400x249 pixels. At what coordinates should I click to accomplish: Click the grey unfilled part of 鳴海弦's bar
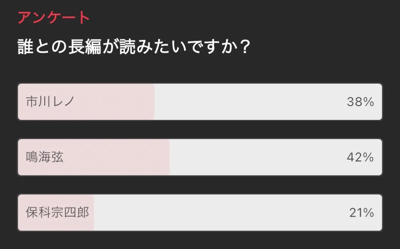256,157
